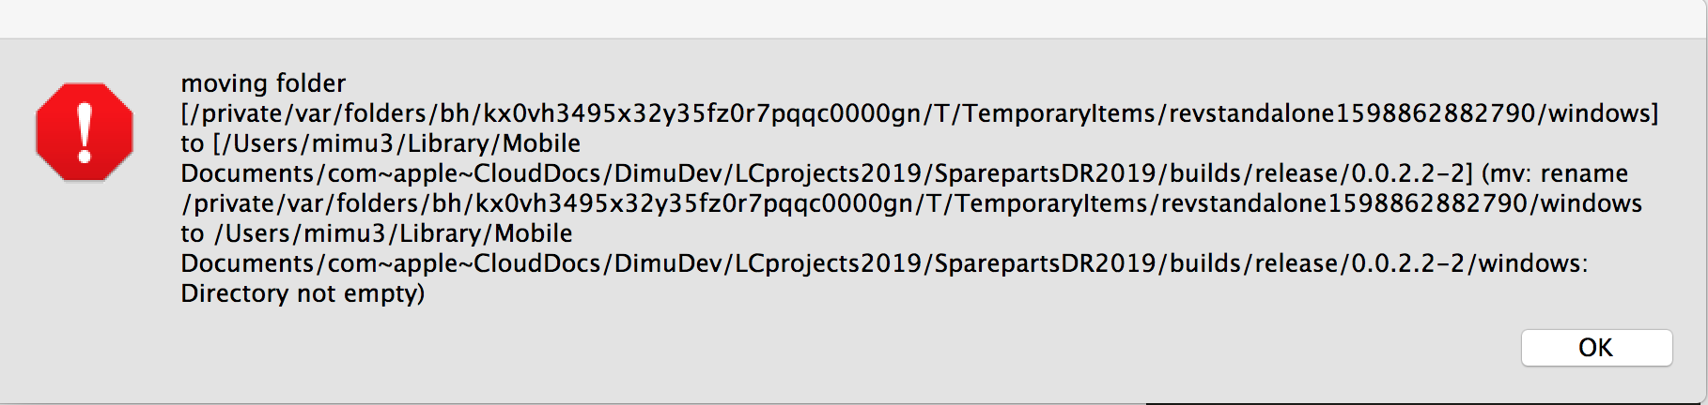Click "to [/Users/mimu3/Library/Mobile" line with bracket
This screenshot has height=405, width=1708.
click(x=380, y=143)
